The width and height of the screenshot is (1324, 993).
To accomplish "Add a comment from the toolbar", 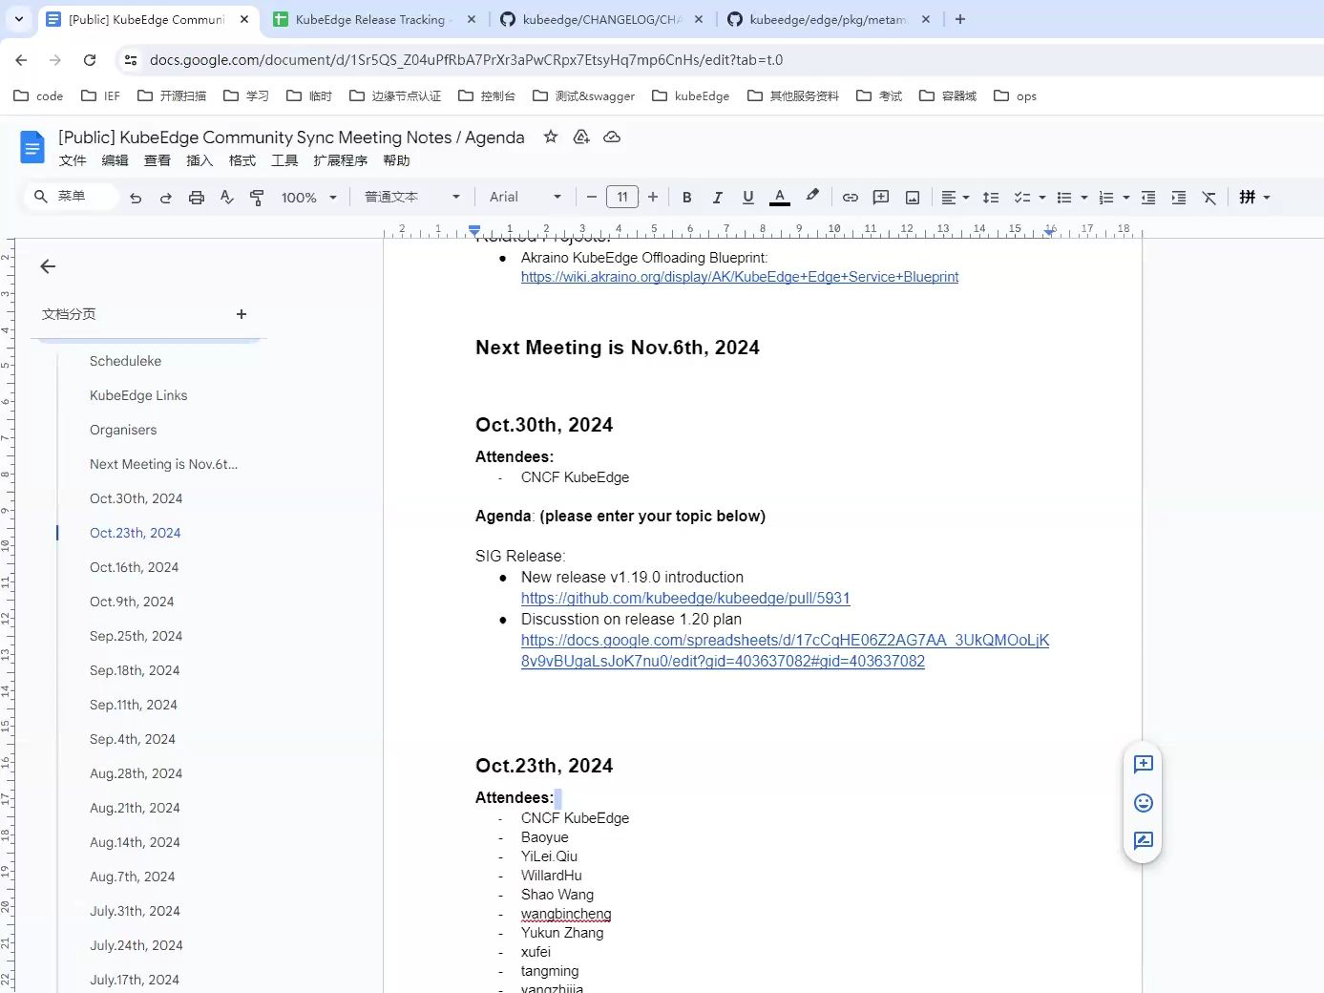I will tap(881, 198).
